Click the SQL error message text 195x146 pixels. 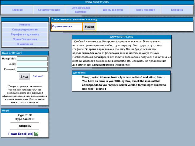124,83
